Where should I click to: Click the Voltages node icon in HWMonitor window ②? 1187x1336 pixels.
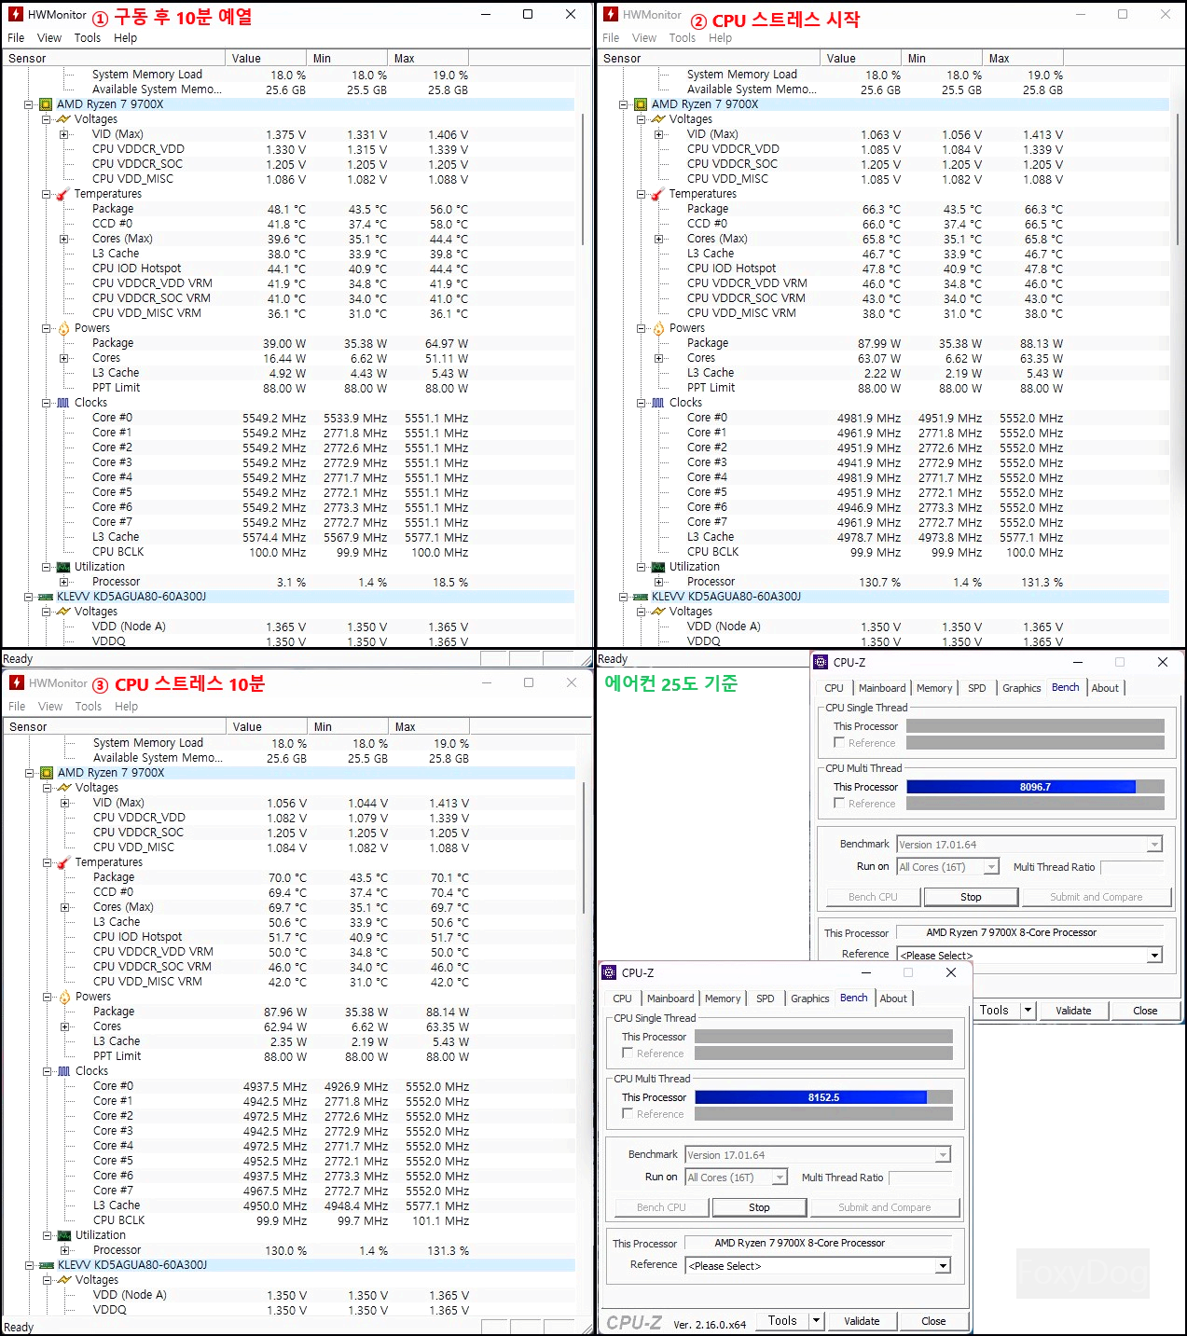[658, 119]
